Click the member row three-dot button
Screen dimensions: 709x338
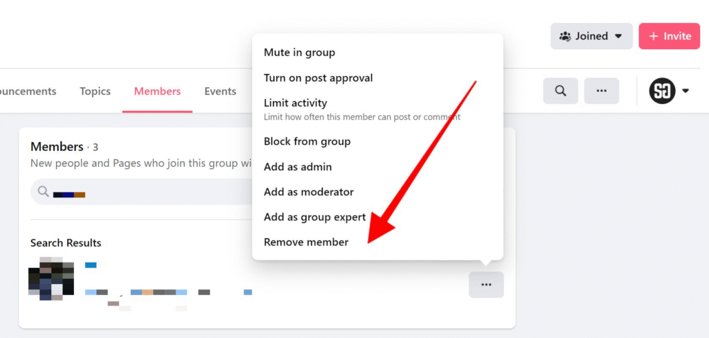486,285
